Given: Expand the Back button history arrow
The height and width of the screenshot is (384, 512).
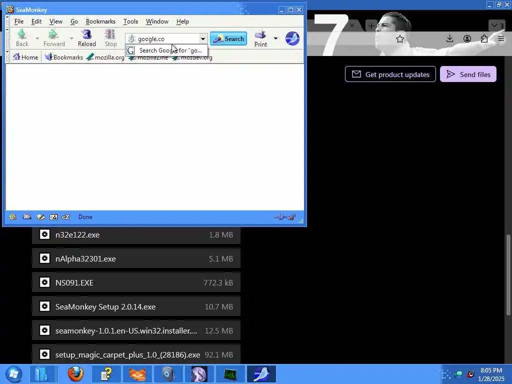Looking at the screenshot, I should [37, 38].
